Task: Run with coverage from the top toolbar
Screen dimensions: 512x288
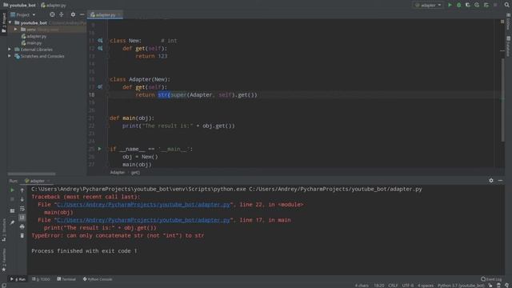Action: 468,5
